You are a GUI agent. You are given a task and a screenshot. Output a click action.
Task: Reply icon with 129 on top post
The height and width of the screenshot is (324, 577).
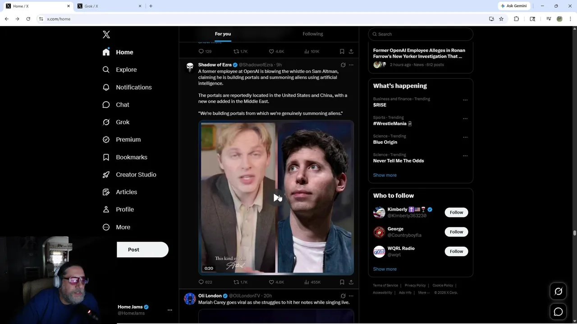[205, 51]
